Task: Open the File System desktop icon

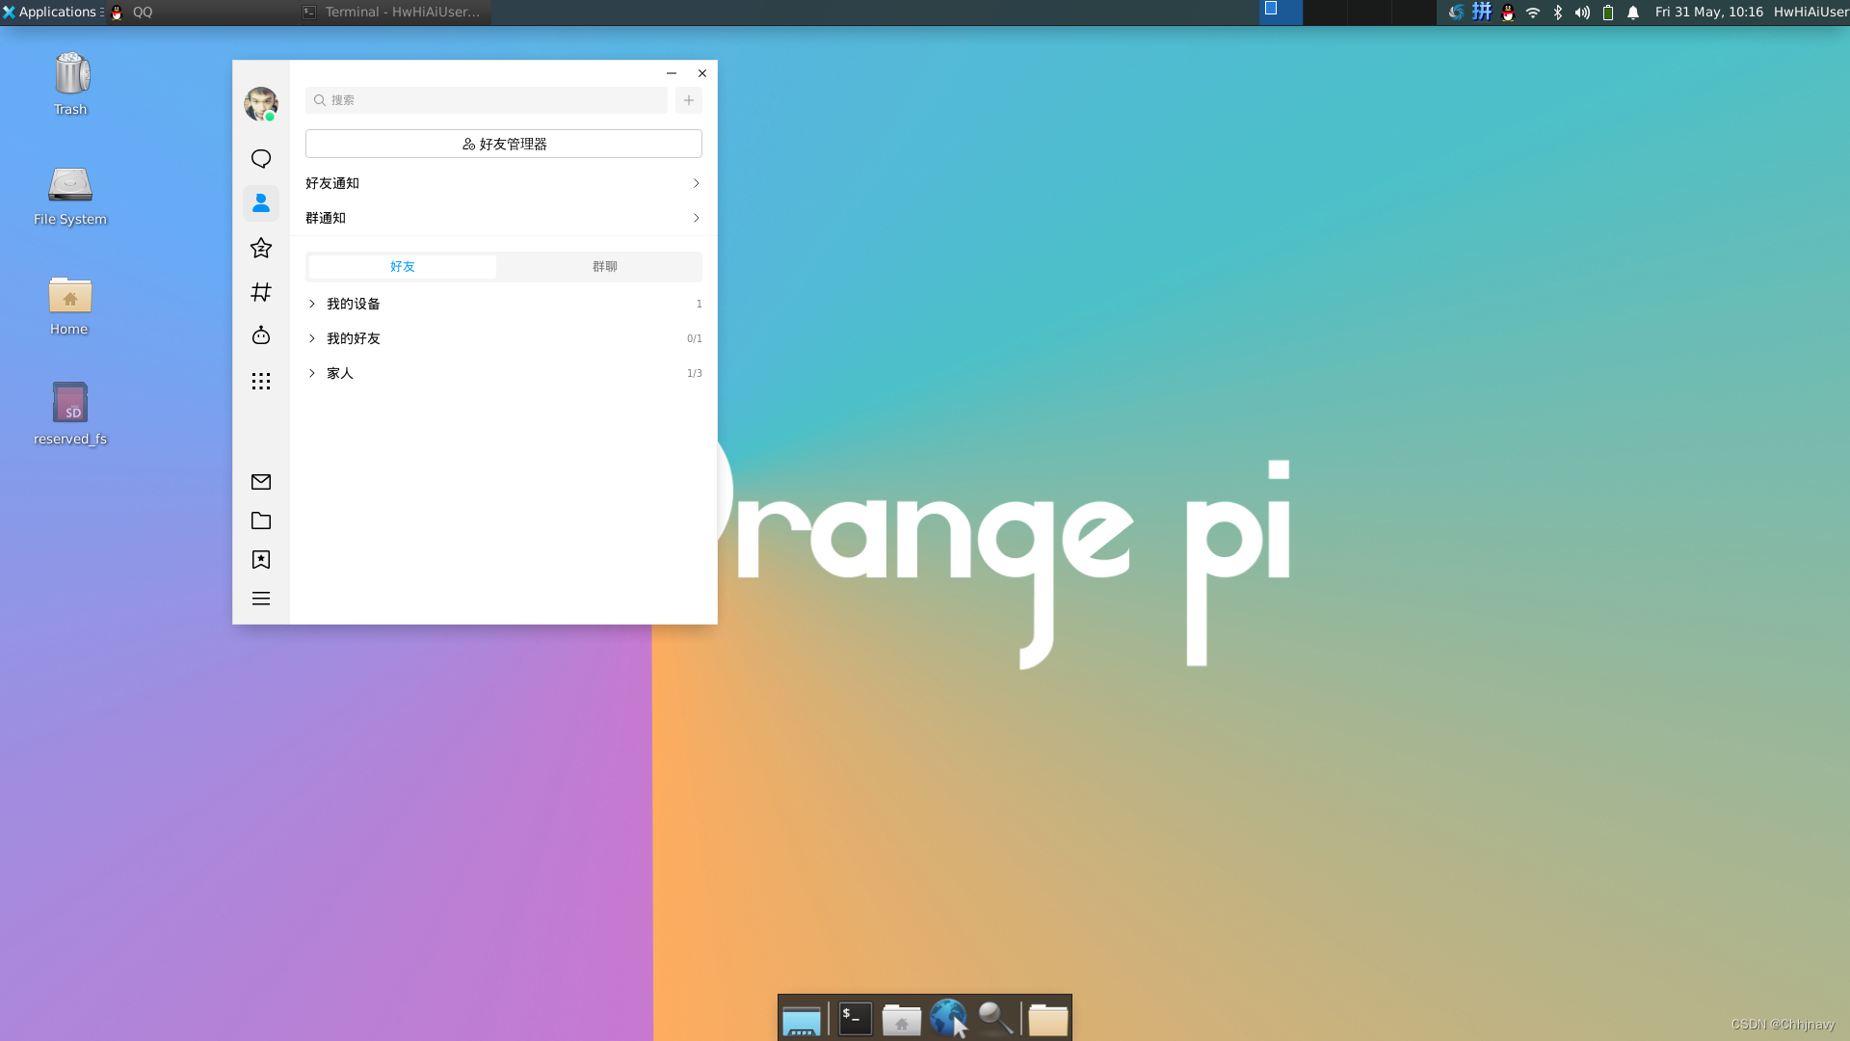Action: pos(70,195)
